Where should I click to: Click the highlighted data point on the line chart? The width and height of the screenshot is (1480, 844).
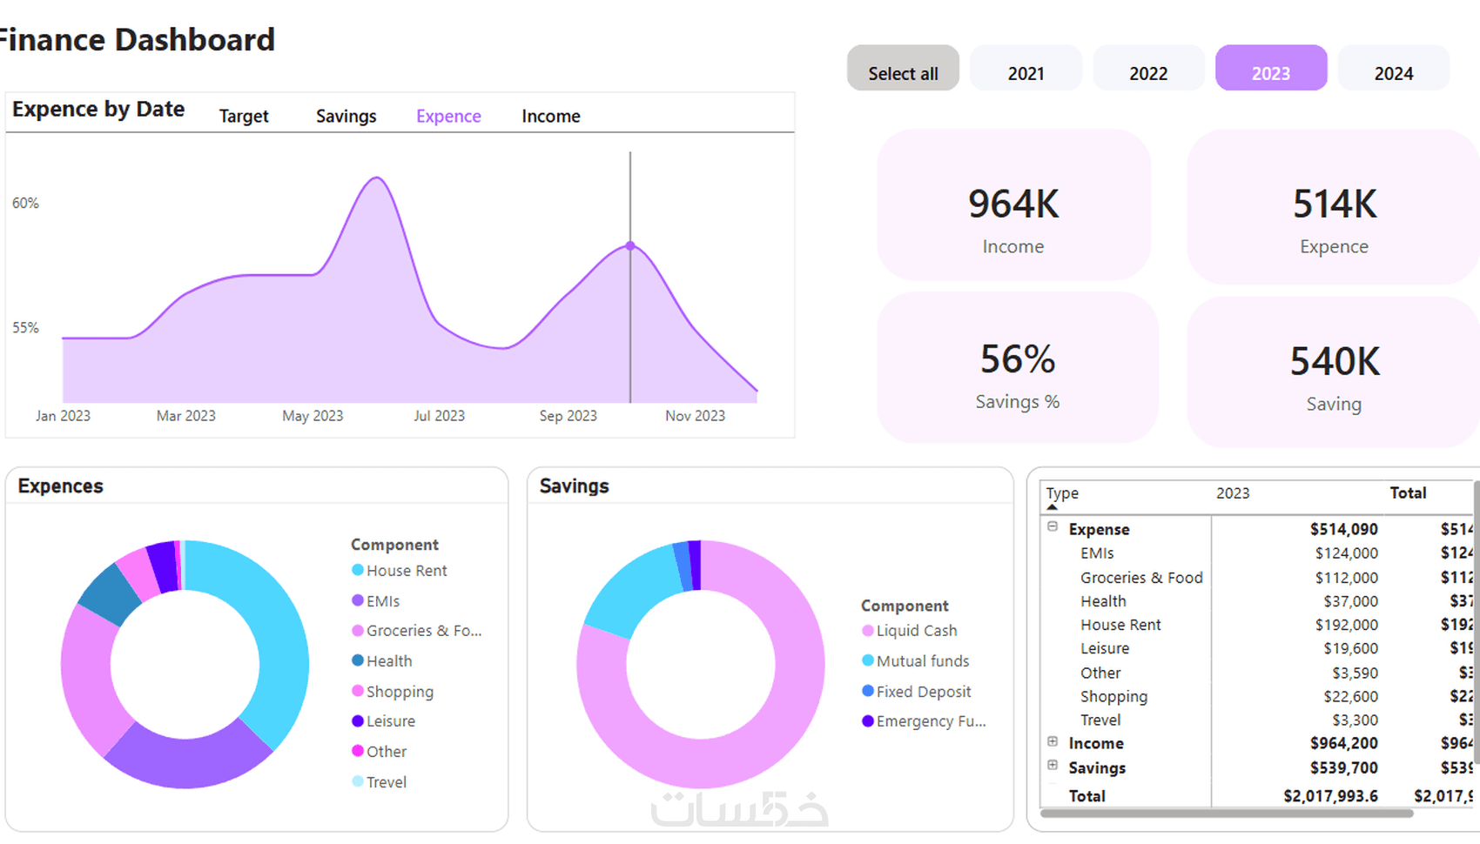click(x=630, y=245)
